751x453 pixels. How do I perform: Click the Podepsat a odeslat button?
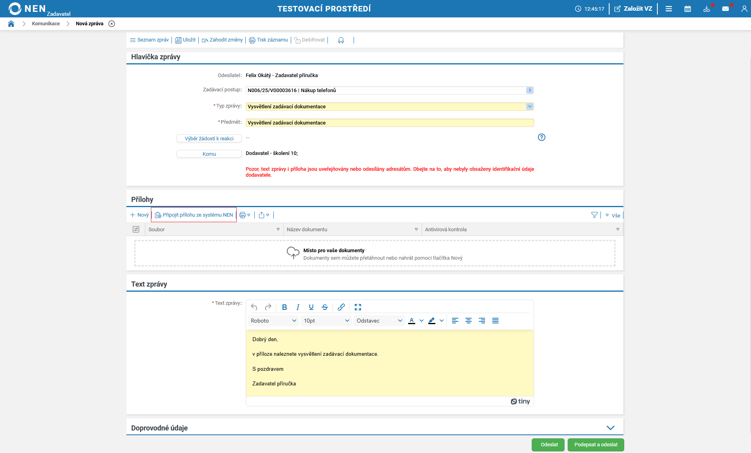pyautogui.click(x=595, y=445)
